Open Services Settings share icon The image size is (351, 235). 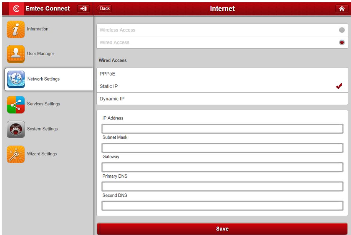pyautogui.click(x=15, y=104)
